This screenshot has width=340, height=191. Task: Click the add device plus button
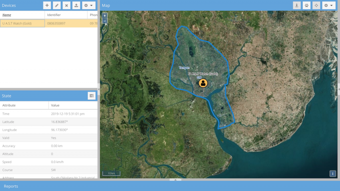pos(47,5)
